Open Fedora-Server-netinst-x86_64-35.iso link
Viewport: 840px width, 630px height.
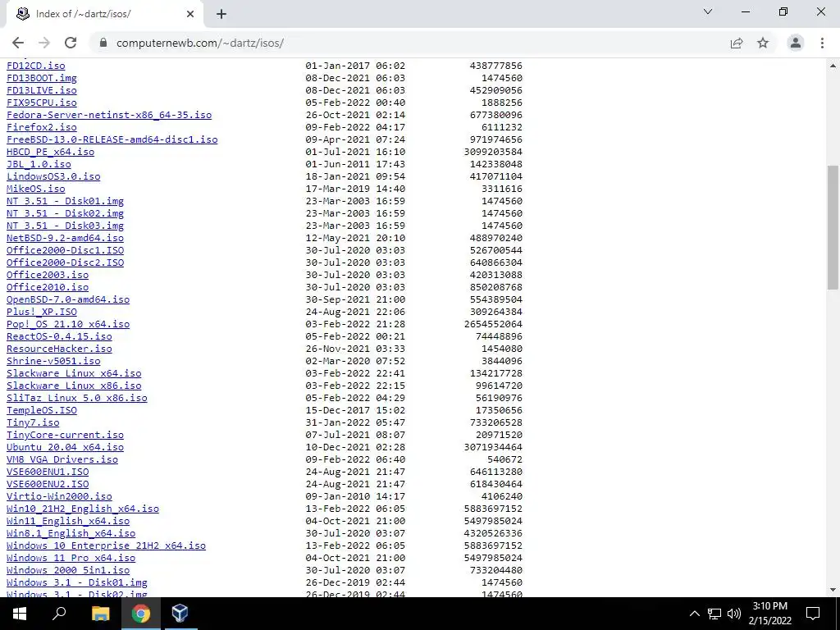109,115
